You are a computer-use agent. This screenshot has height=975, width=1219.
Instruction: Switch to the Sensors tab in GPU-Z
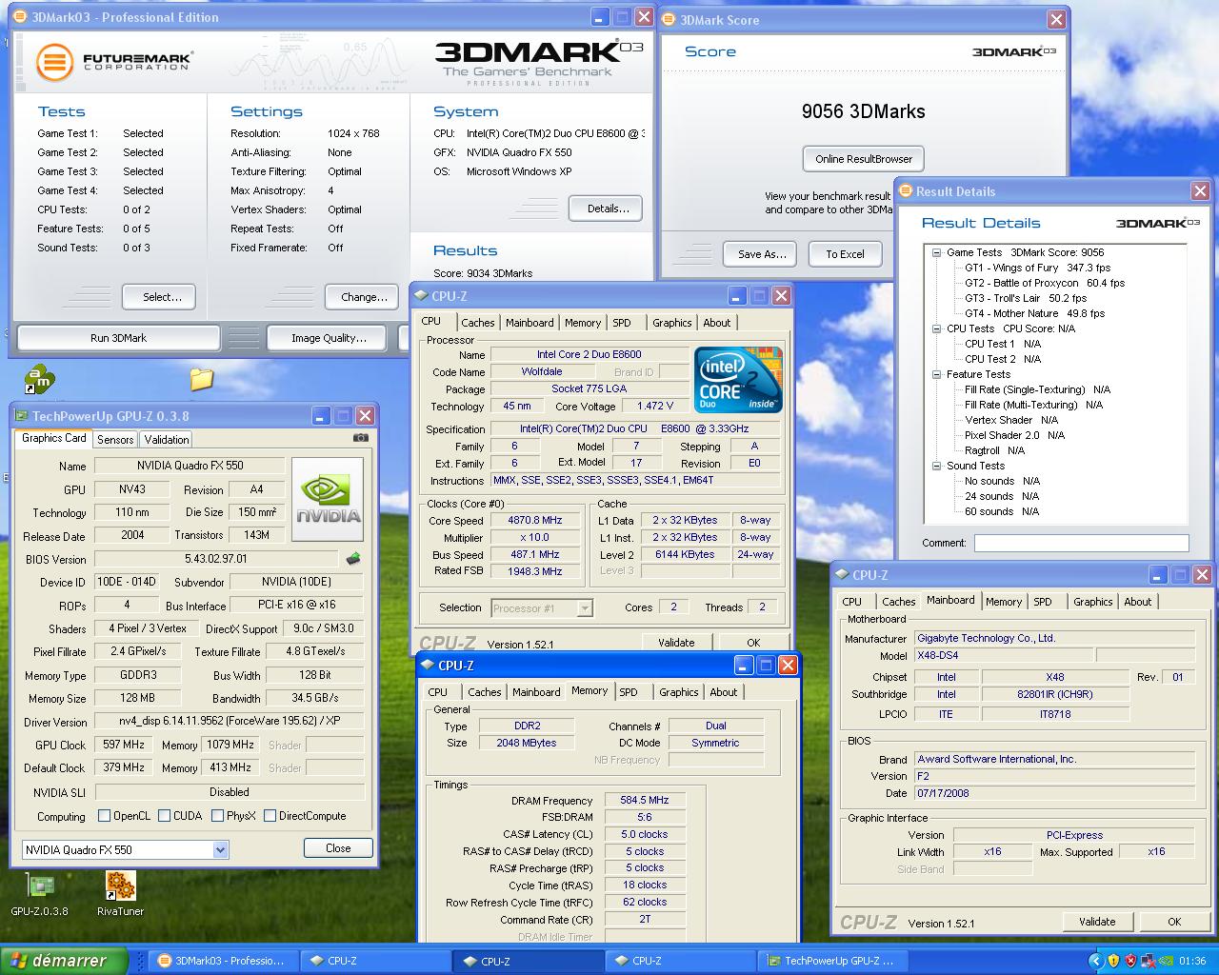point(115,439)
